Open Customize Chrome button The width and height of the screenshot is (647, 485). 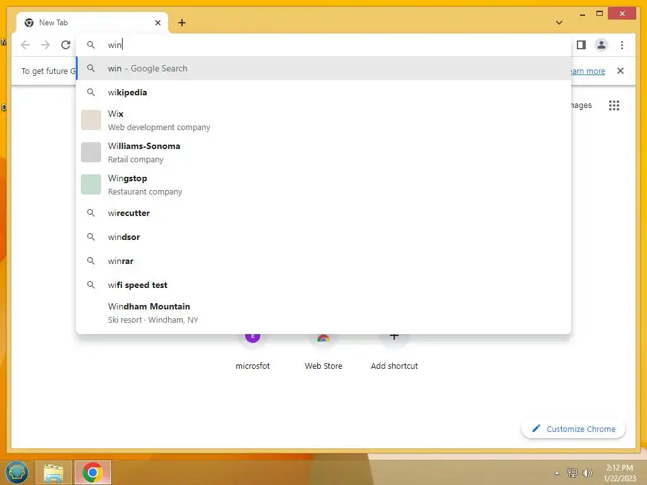point(573,429)
